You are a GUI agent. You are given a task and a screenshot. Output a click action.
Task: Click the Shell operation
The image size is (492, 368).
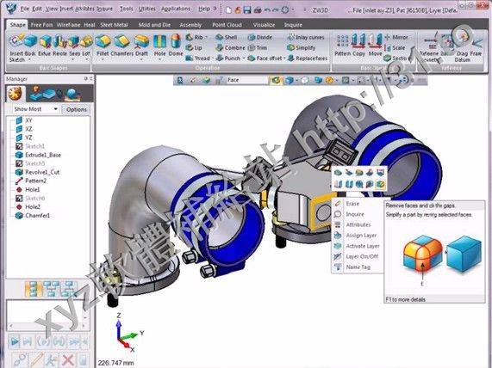point(226,37)
